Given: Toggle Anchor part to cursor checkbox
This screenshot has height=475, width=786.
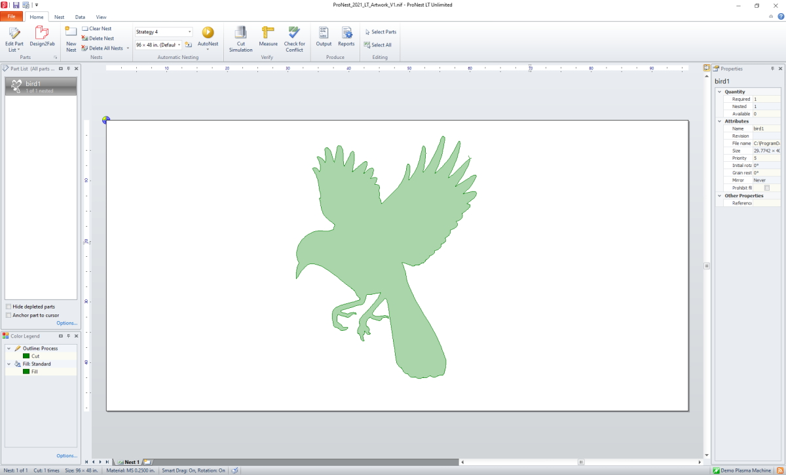Looking at the screenshot, I should click(8, 315).
